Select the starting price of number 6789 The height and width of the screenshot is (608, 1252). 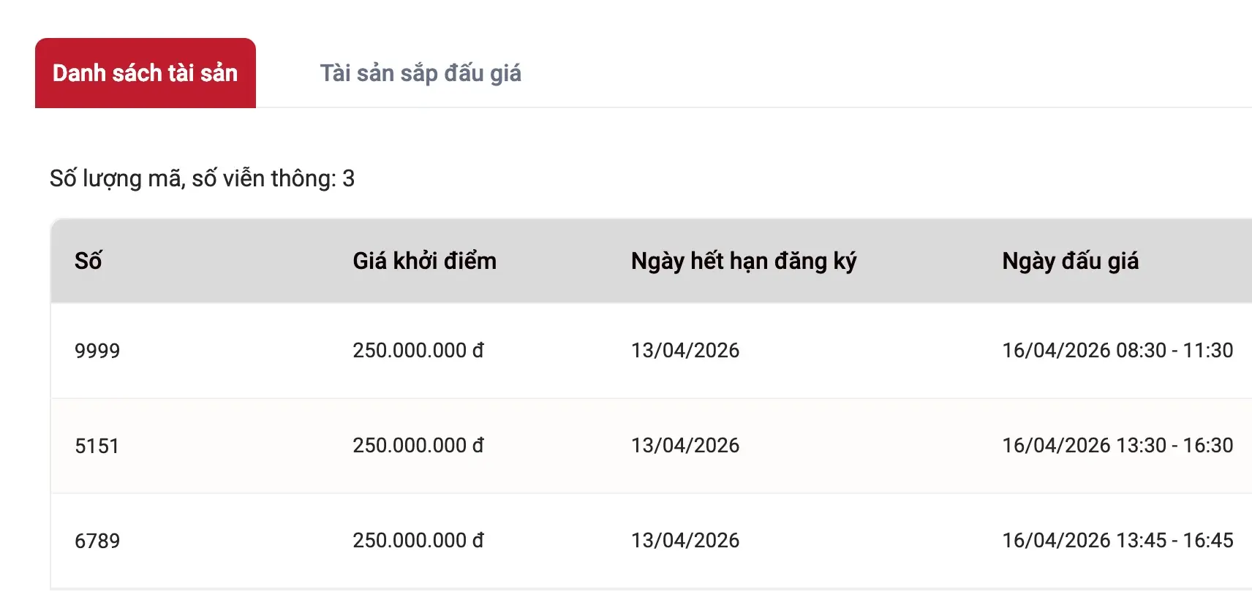418,541
